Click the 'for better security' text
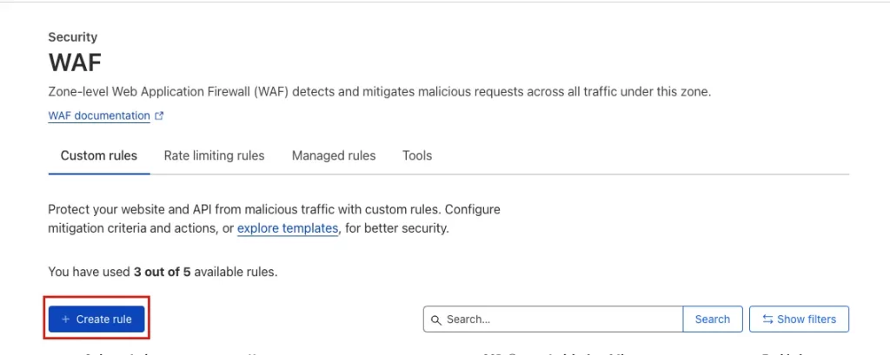This screenshot has height=355, width=890. tap(396, 228)
